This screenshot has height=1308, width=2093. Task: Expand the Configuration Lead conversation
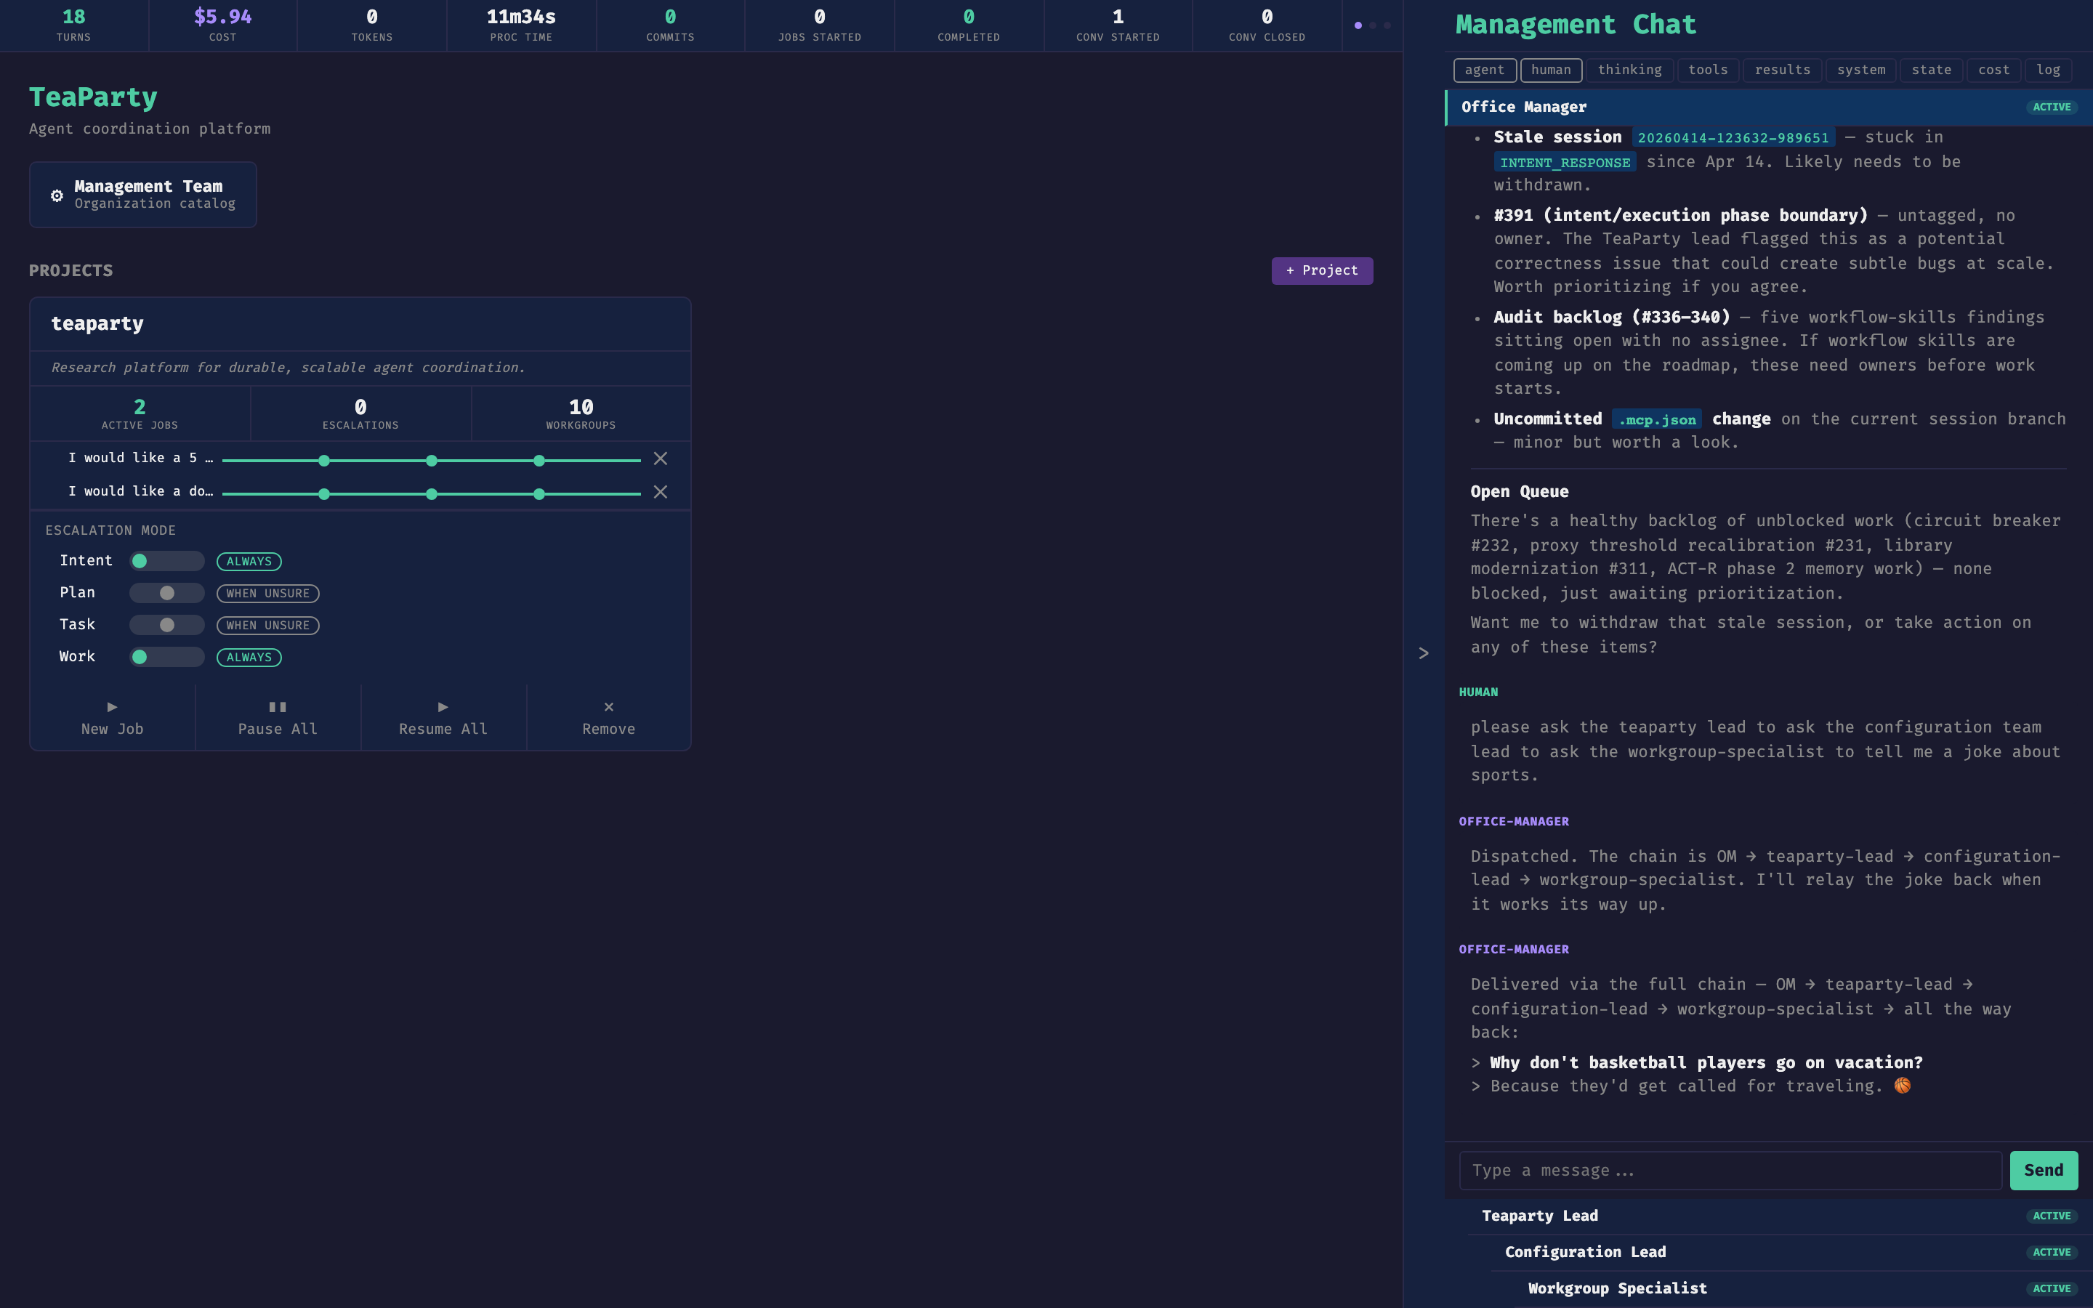pos(1791,1253)
